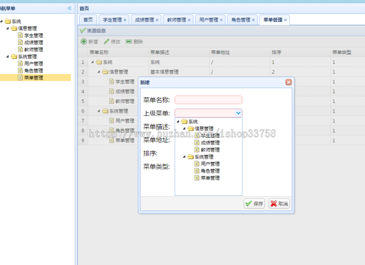Screen dimensions: 365x265
Task: Open 学生管理 in left navigation tree
Action: coord(34,36)
